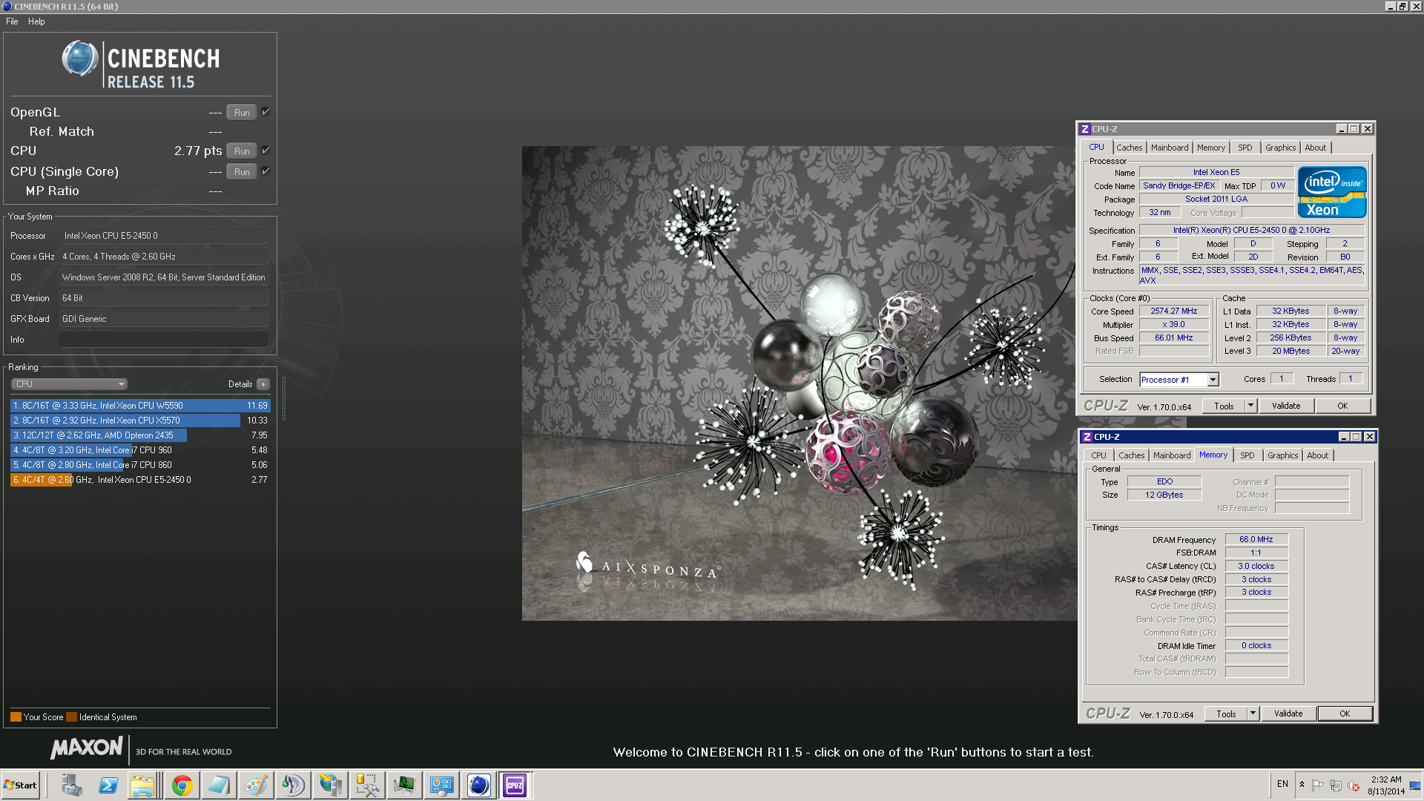Open Tools dropdown arrow in upper CPU-Z window

click(x=1250, y=406)
